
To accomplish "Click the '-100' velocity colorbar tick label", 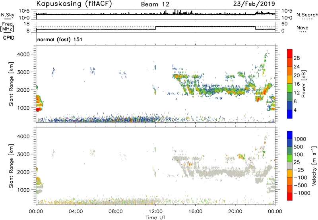I will (x=300, y=178).
